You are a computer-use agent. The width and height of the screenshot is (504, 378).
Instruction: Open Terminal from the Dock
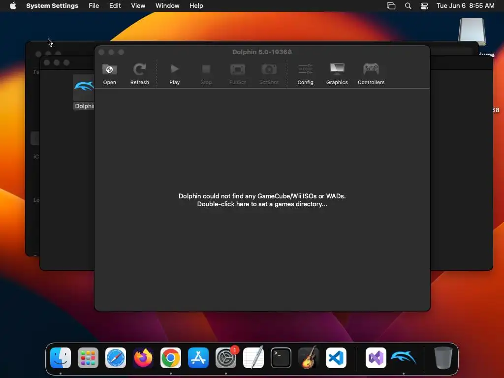coord(281,358)
